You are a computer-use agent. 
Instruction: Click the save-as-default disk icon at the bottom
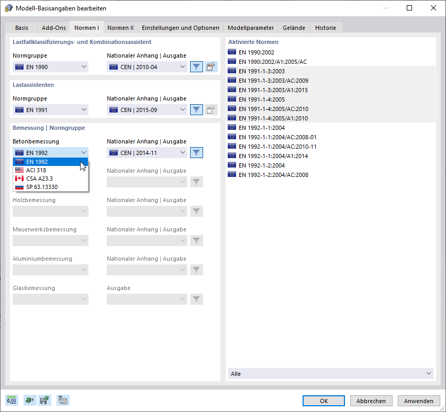[x=44, y=400]
